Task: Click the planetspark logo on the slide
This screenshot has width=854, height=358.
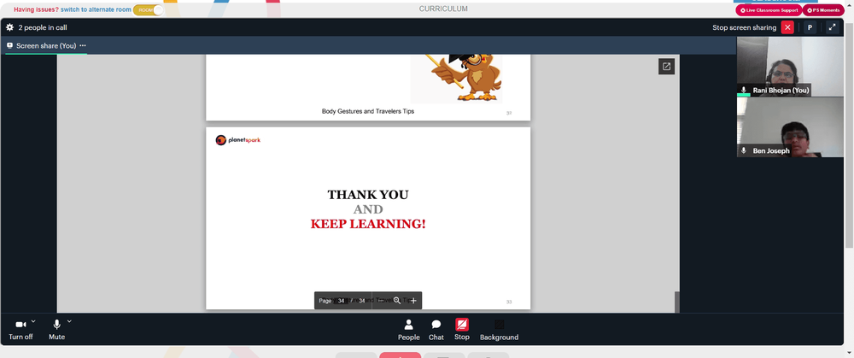Action: click(x=238, y=140)
